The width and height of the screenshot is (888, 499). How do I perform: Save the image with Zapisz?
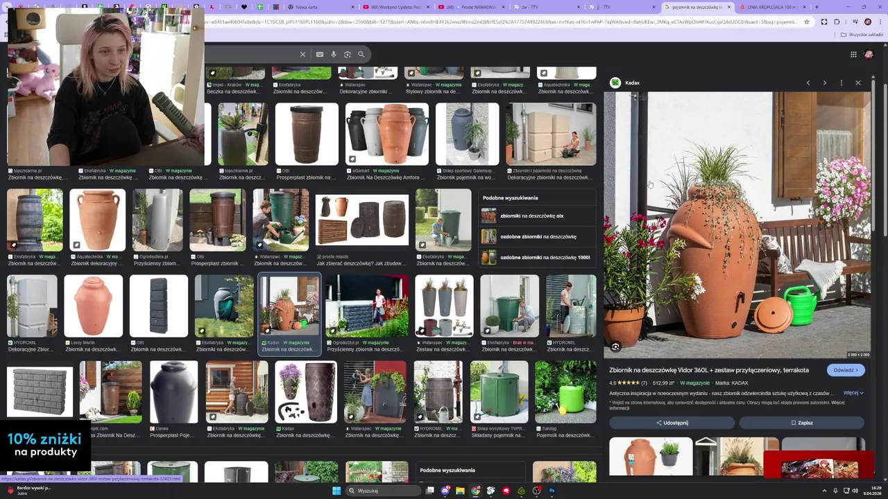pos(801,423)
